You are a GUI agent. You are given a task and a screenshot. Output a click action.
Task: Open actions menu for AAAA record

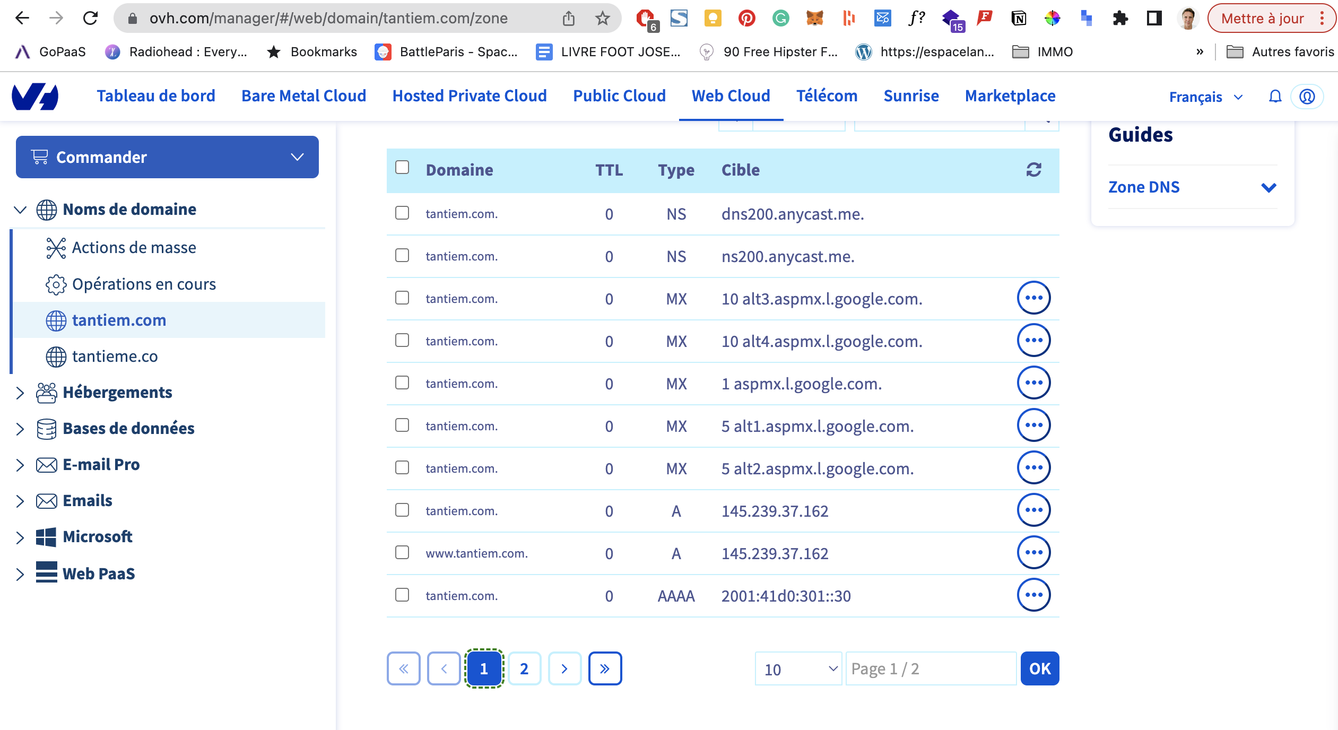click(x=1033, y=595)
